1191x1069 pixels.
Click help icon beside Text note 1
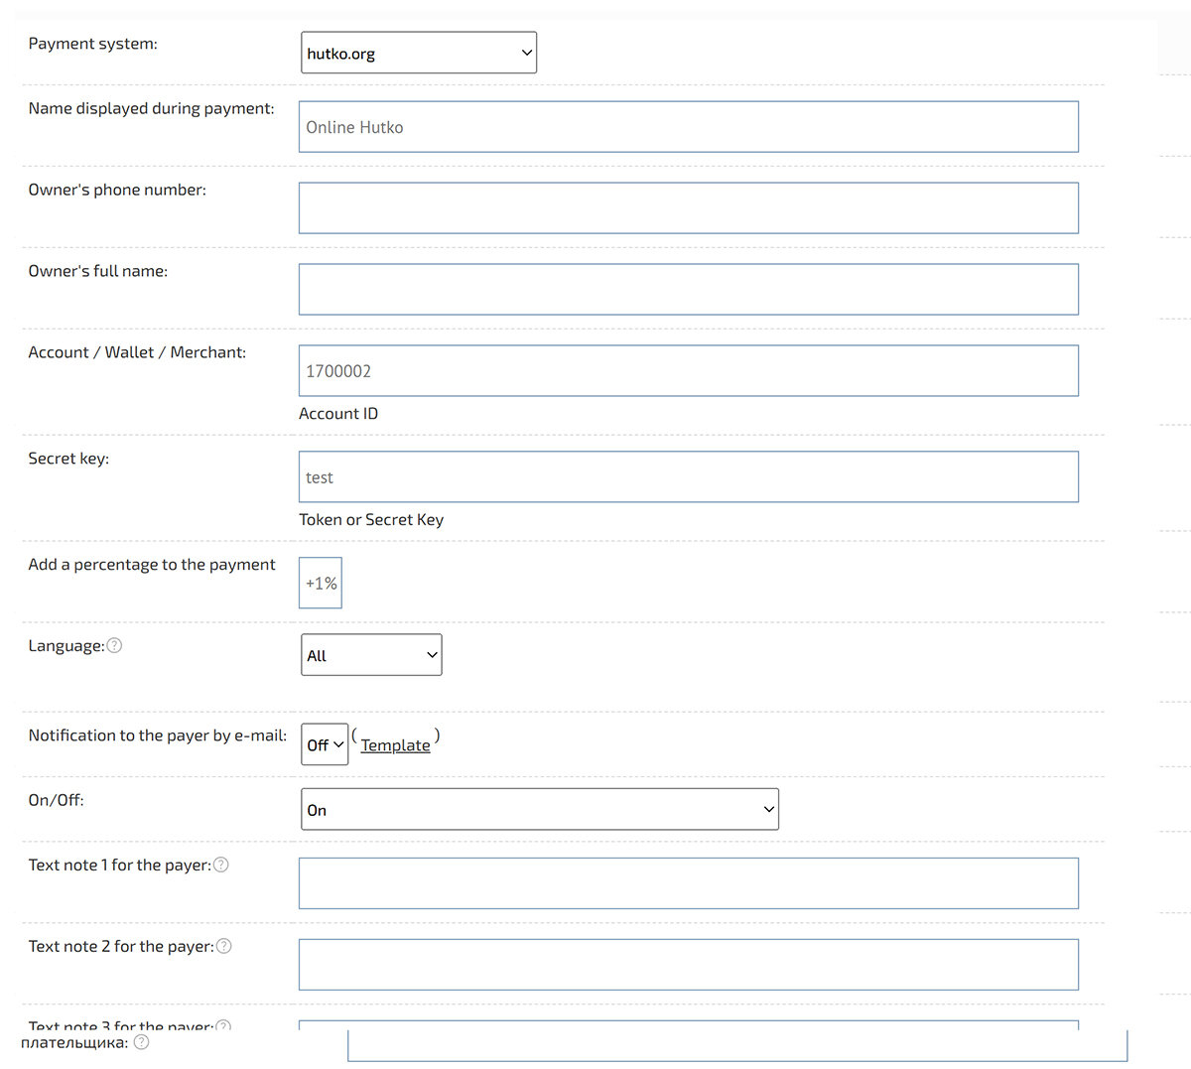221,866
